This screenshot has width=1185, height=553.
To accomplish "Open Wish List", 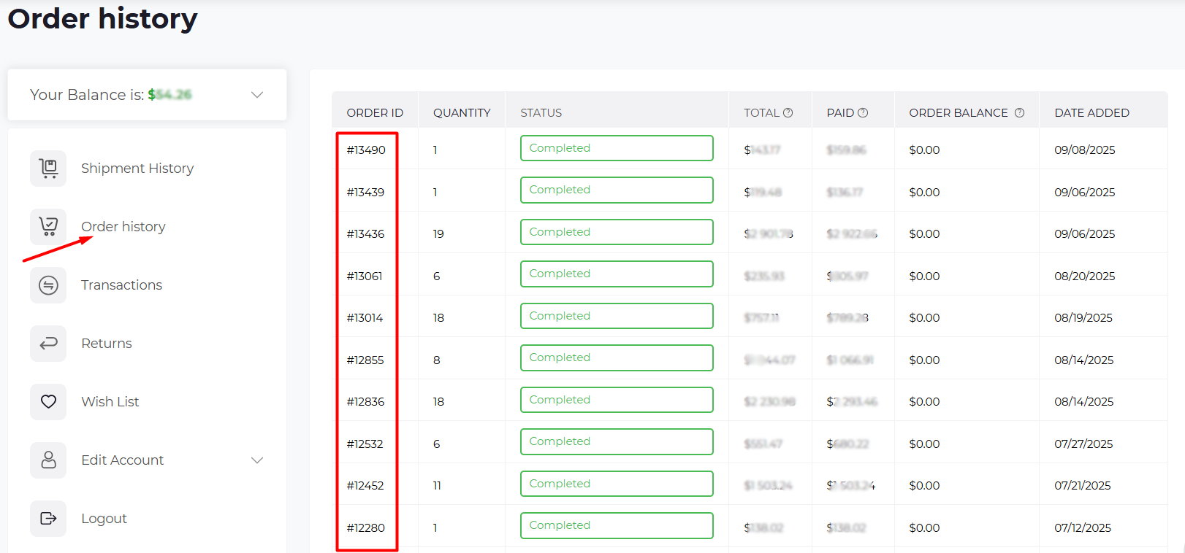I will point(110,402).
